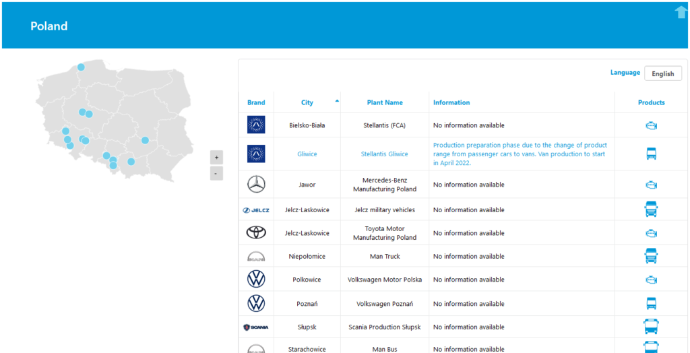Click the Jelcz brand logo
The width and height of the screenshot is (690, 353).
coord(256,210)
